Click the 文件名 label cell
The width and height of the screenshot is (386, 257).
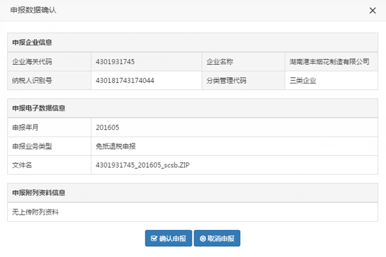pyautogui.click(x=23, y=165)
